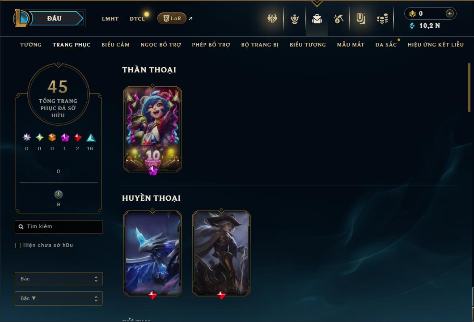Enable the Hiện chưa sở hữu checkbox
This screenshot has width=474, height=322.
point(18,245)
